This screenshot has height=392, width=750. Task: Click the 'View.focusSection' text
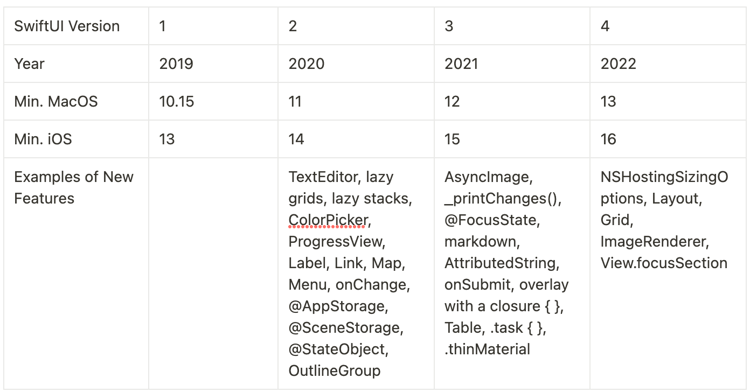coord(664,263)
